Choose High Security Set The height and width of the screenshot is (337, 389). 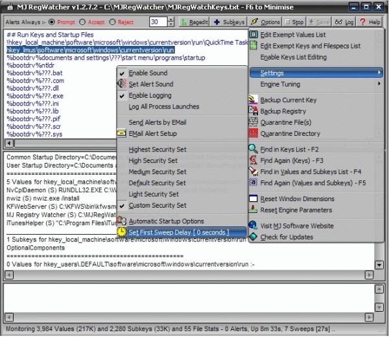pos(153,160)
